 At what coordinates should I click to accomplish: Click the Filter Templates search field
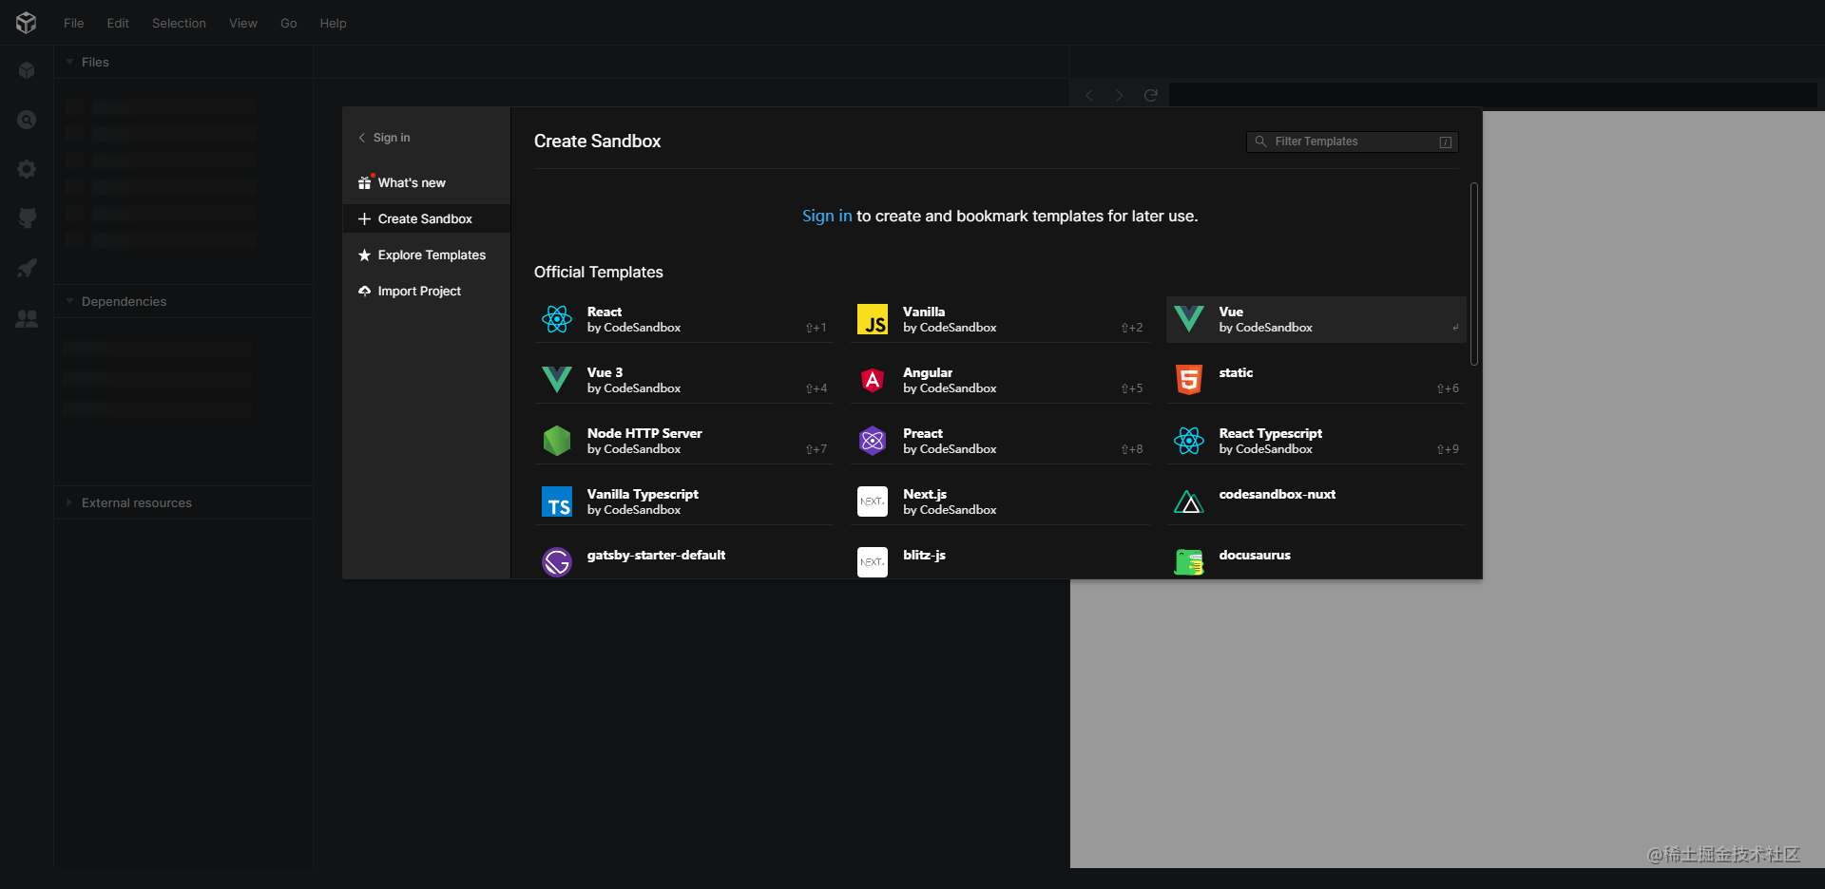click(x=1350, y=141)
